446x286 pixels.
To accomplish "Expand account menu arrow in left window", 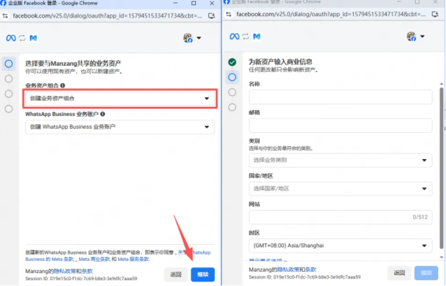I will point(199,38).
